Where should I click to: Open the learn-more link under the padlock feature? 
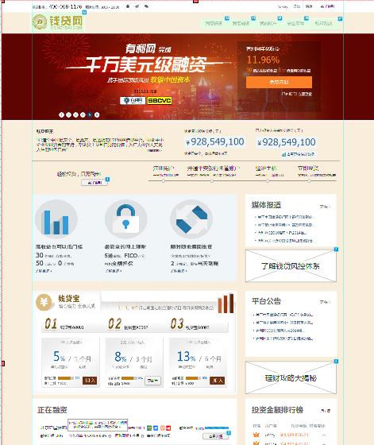coord(114,271)
